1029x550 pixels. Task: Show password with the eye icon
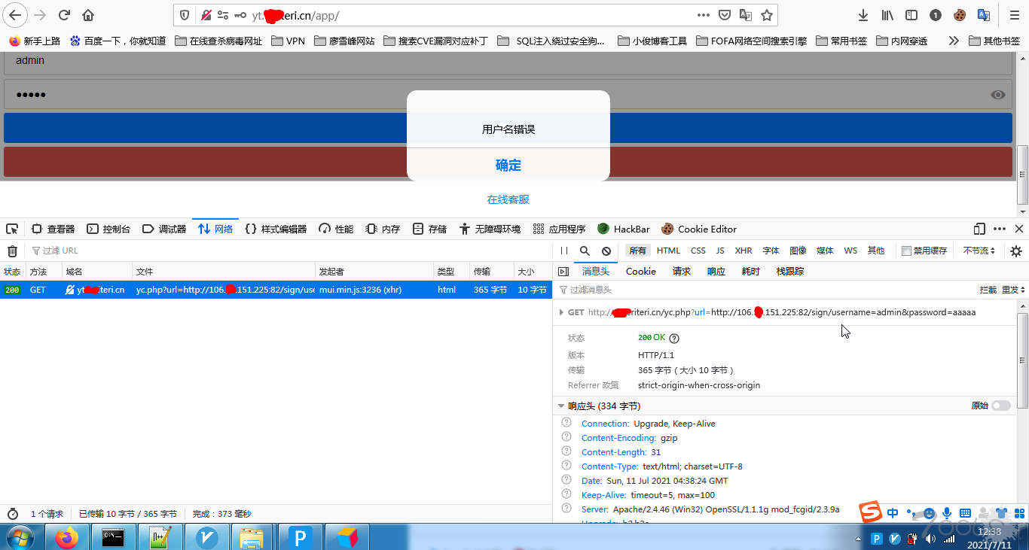tap(998, 95)
